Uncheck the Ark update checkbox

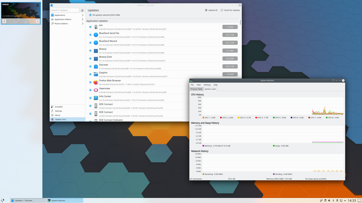[90, 27]
